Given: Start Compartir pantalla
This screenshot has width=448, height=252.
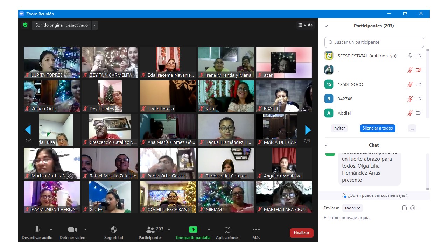Looking at the screenshot, I should click(x=193, y=233).
